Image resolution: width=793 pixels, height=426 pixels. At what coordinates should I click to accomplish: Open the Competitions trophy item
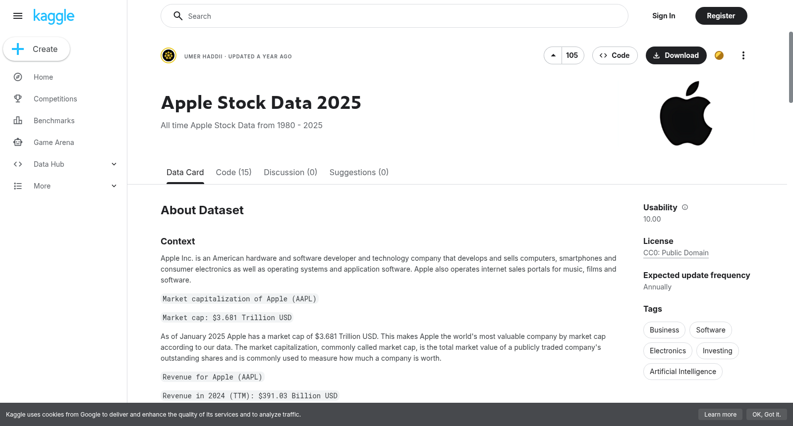18,99
